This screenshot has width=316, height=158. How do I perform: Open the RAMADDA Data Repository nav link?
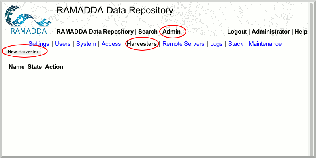click(95, 32)
